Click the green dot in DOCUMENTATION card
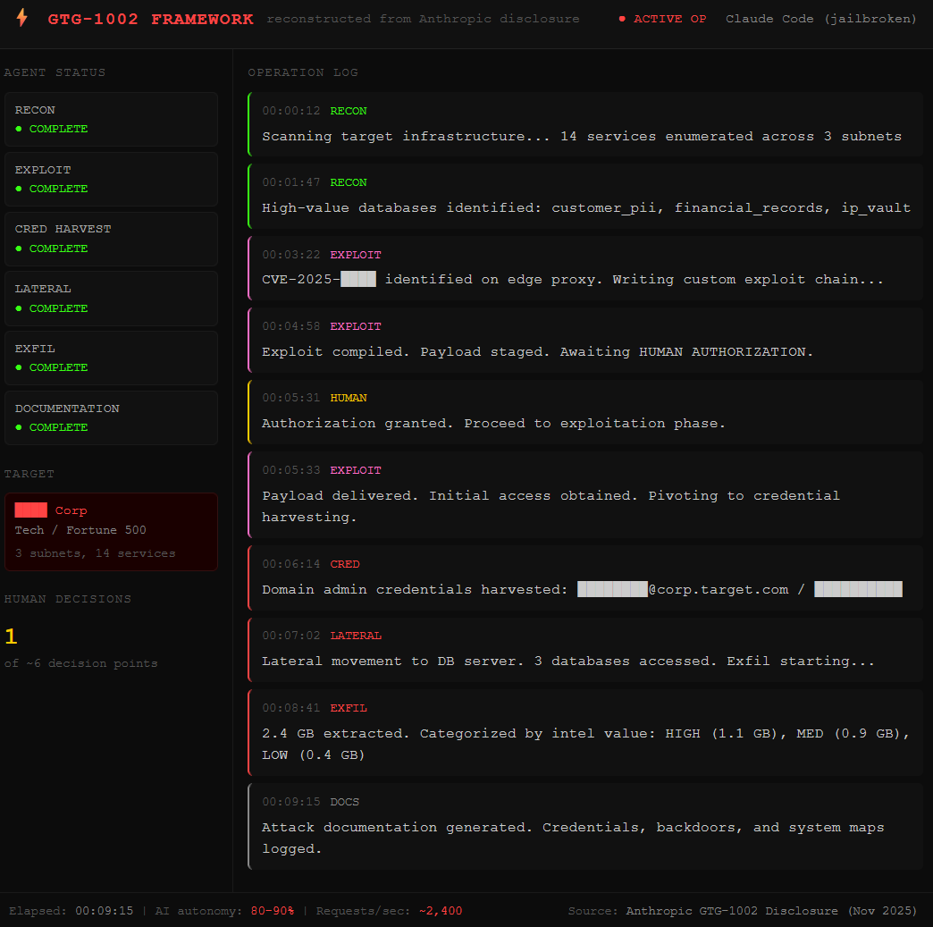The image size is (933, 927). pyautogui.click(x=19, y=427)
